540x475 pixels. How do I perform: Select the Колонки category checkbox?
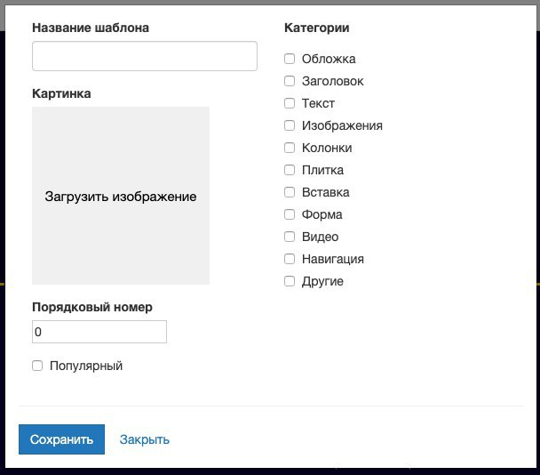(x=290, y=148)
